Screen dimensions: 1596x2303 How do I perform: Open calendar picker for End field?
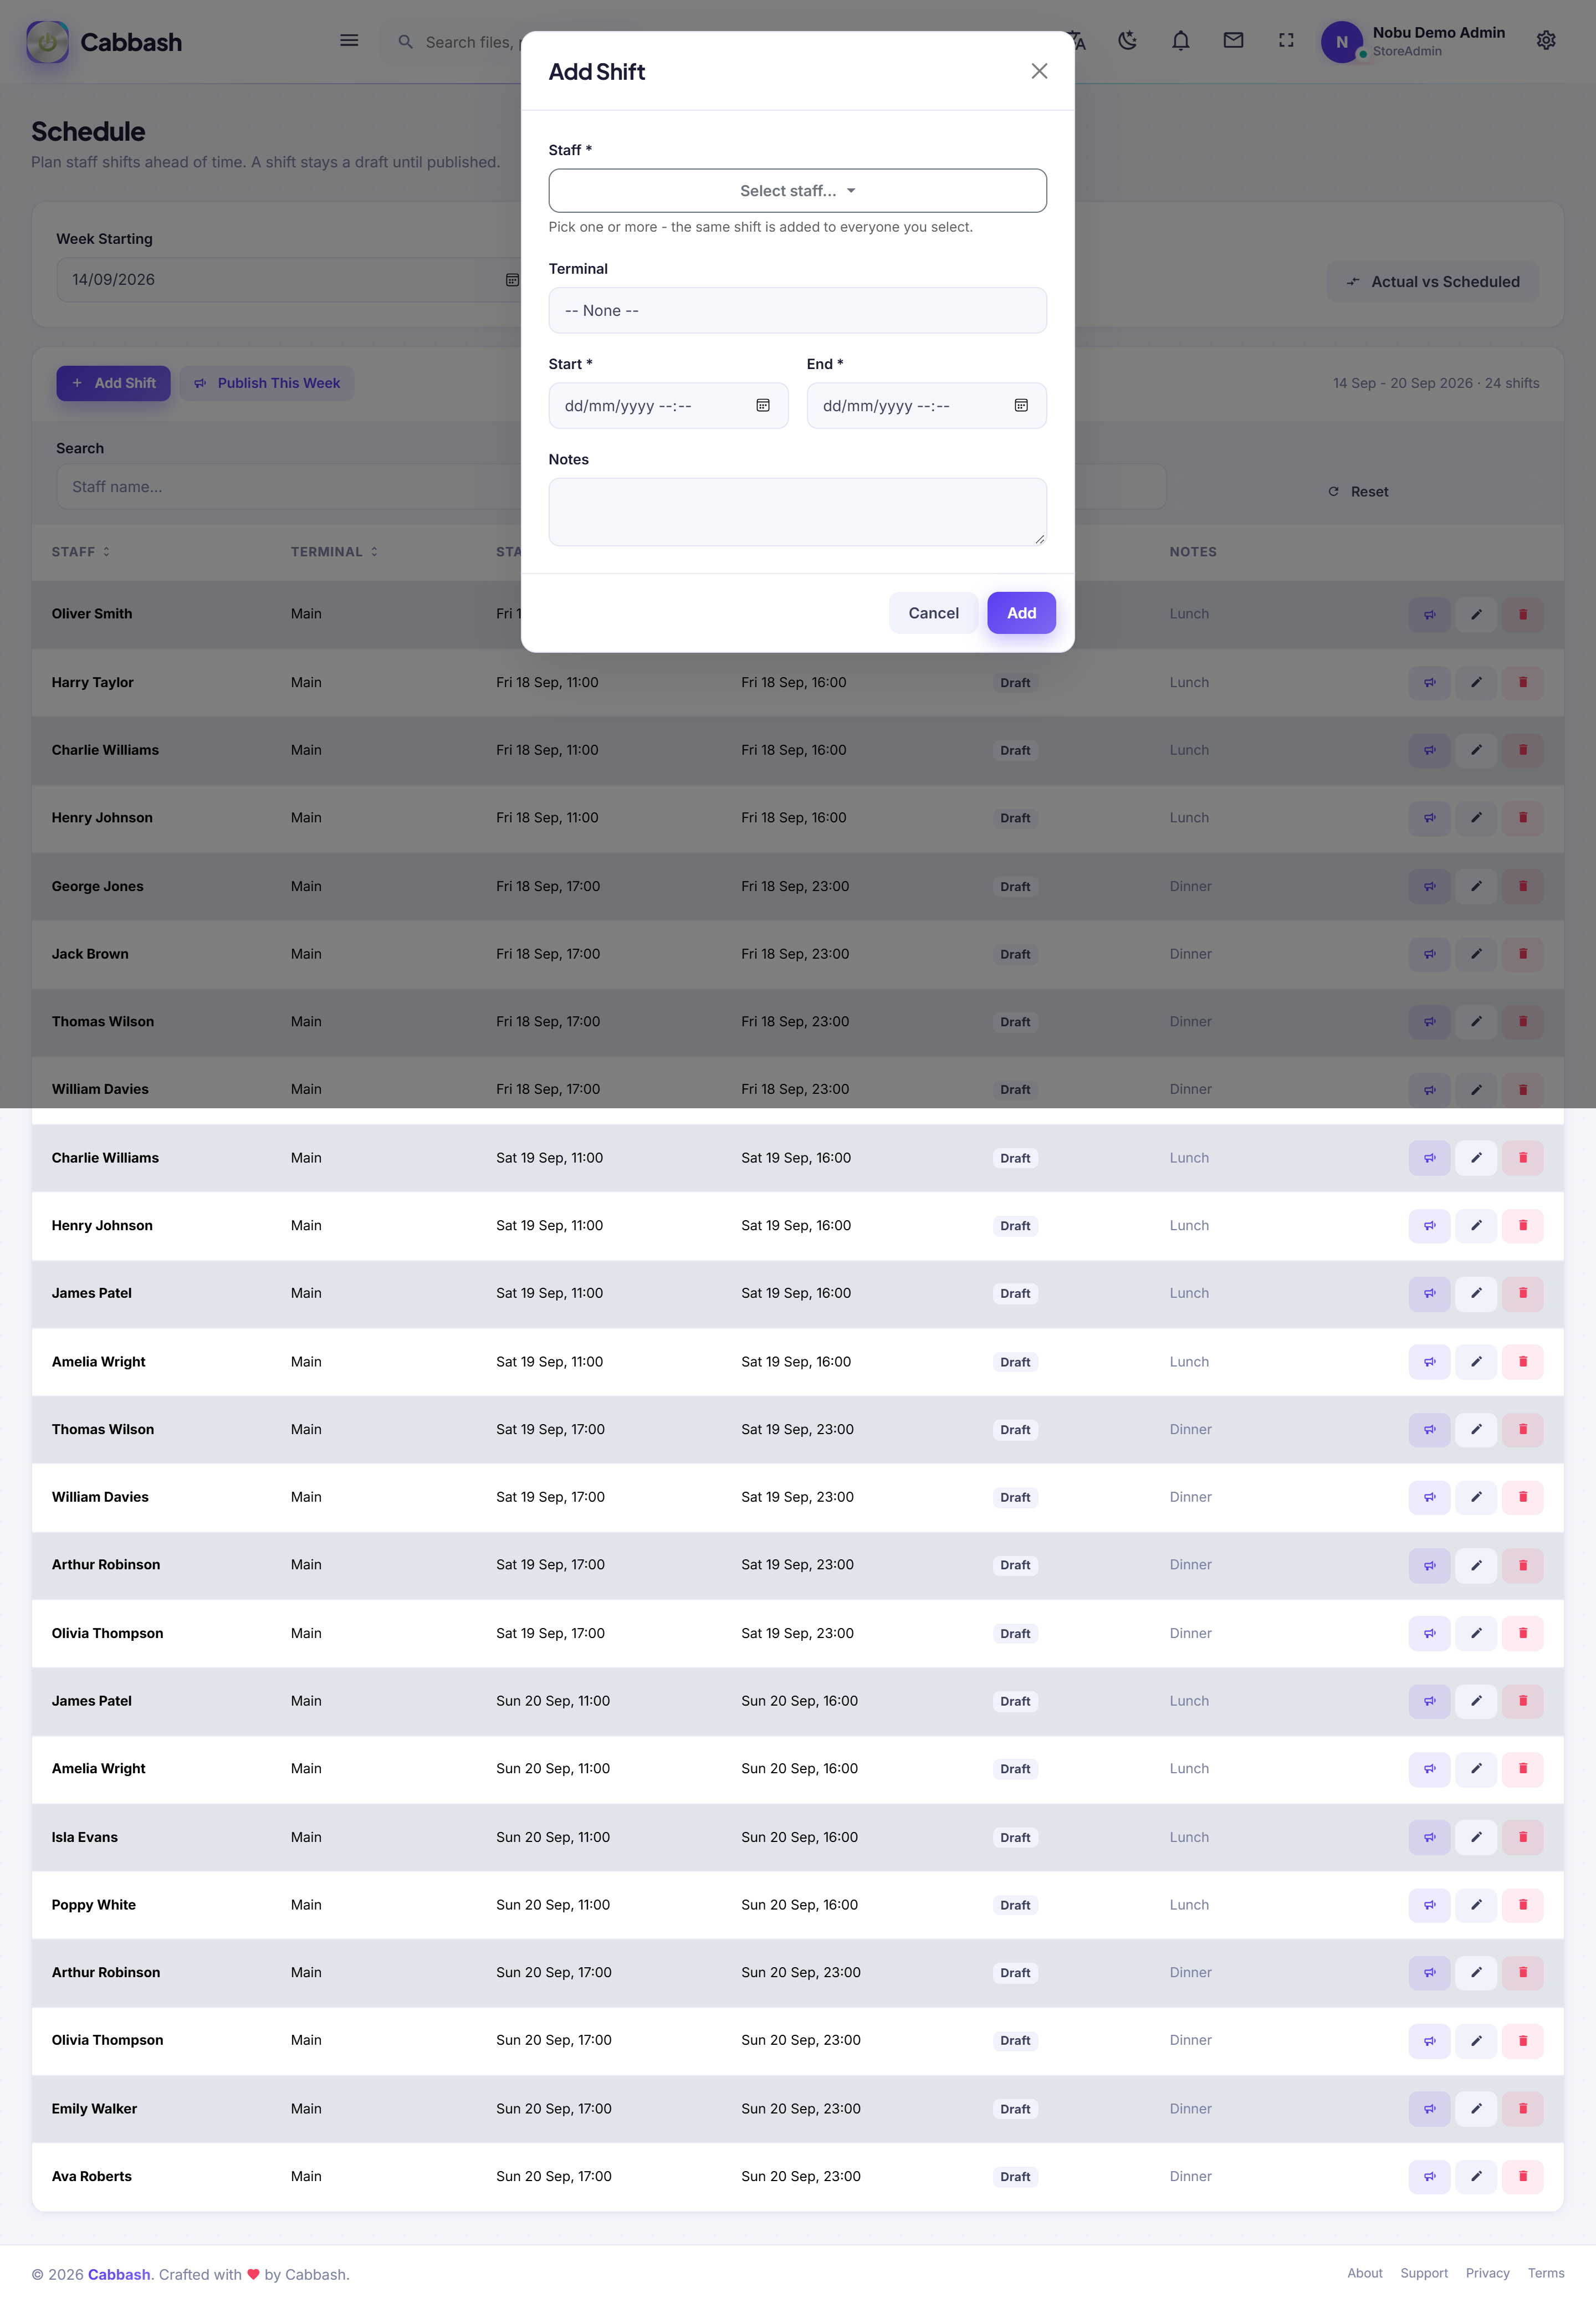click(1021, 406)
